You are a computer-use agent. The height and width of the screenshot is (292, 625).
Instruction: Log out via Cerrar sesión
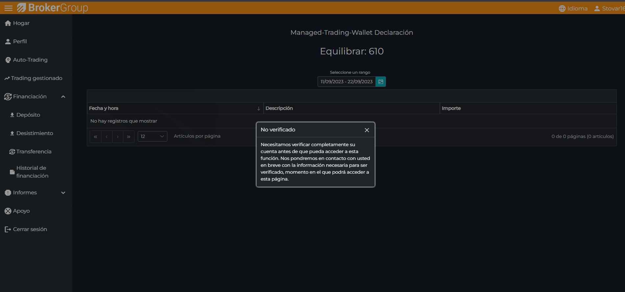click(x=26, y=229)
